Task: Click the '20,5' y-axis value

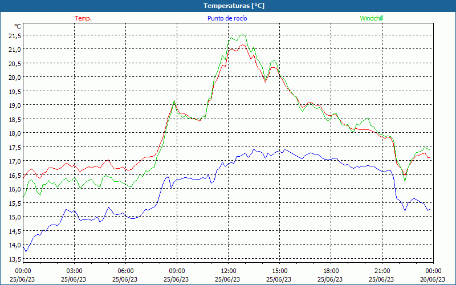Action: point(15,63)
